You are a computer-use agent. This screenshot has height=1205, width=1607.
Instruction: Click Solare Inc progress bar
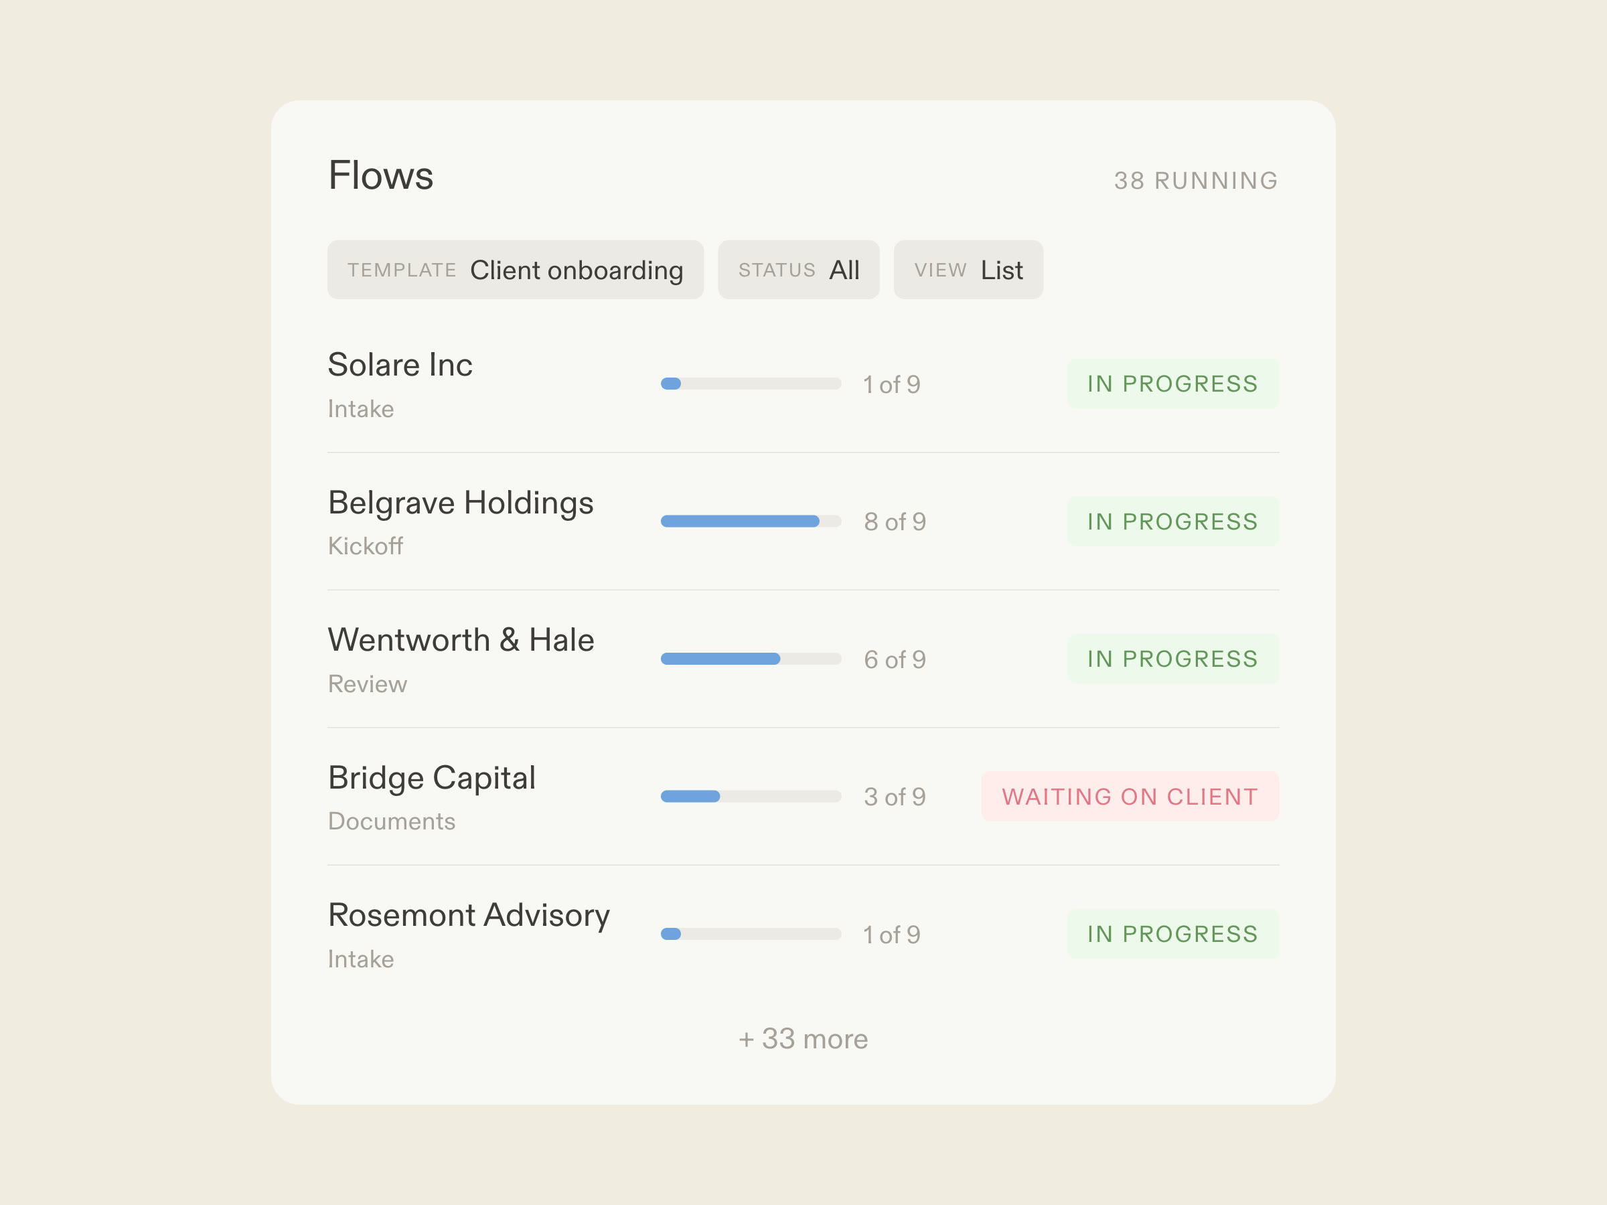(x=751, y=384)
